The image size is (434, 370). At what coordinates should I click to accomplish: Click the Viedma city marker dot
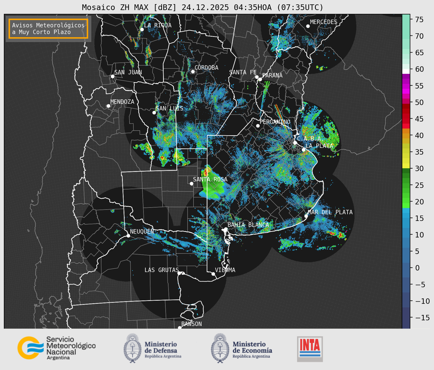tap(213, 274)
